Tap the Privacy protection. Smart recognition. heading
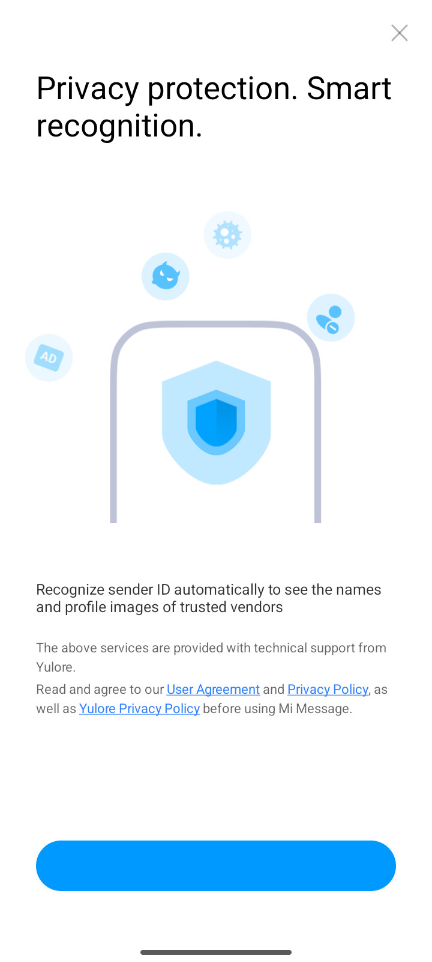The image size is (432, 962). [x=214, y=107]
